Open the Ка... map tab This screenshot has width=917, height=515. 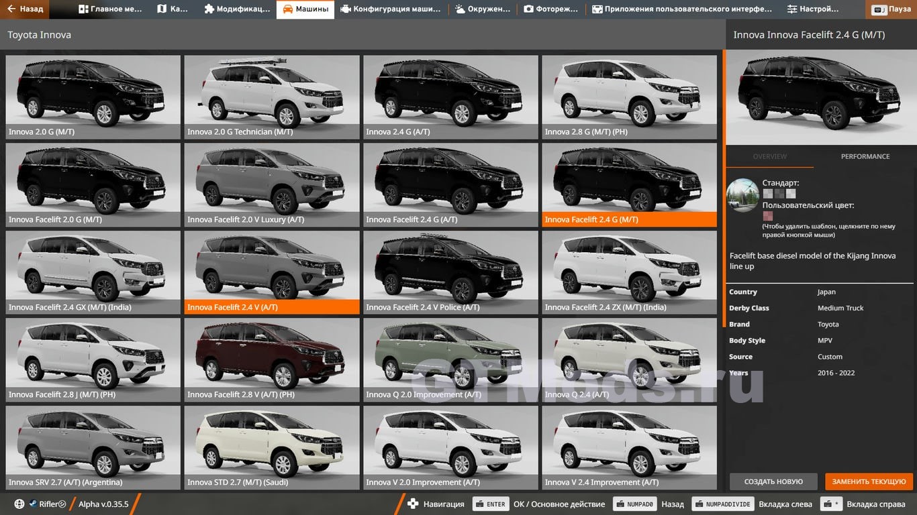172,9
